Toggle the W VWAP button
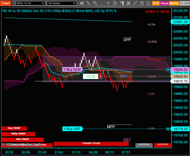190x156 pixels. click(185, 3)
